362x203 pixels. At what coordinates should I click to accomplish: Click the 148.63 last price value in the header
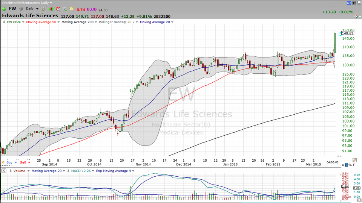point(112,17)
